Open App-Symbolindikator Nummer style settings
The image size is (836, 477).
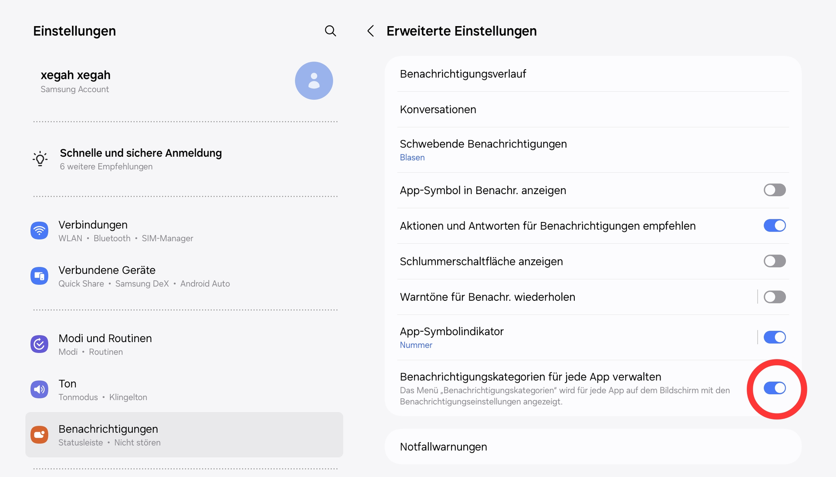(452, 337)
